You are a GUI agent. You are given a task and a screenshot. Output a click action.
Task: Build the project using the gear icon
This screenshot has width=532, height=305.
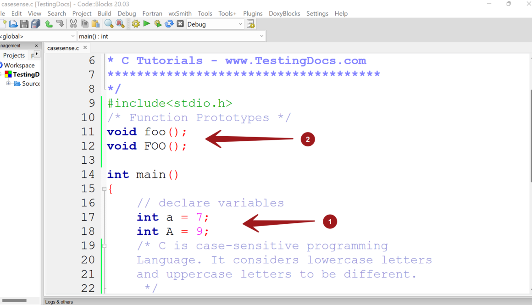(135, 23)
